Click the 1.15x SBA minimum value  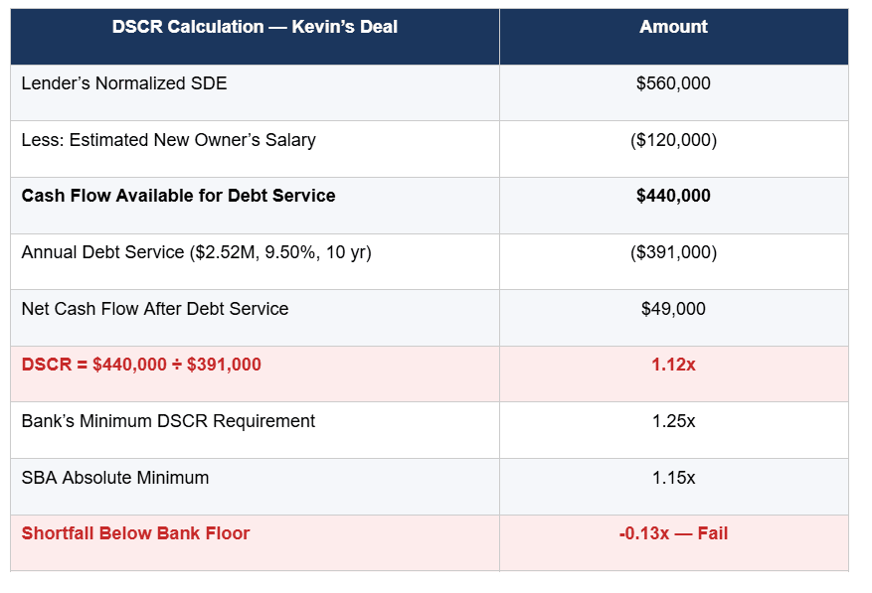673,478
